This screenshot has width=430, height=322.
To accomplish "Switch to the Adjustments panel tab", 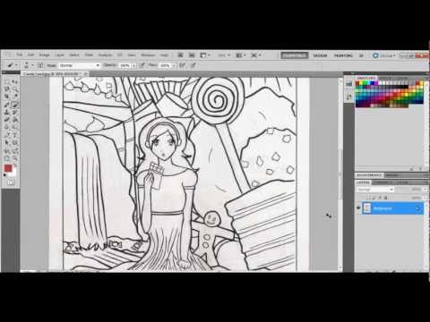I will (369, 175).
